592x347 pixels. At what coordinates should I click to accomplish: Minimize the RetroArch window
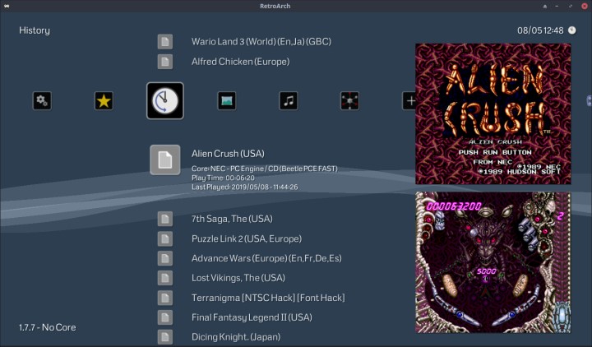tap(557, 6)
